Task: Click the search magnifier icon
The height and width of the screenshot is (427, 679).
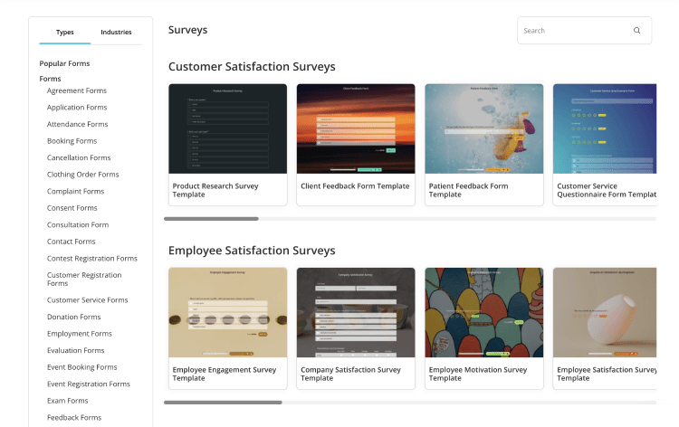Action: [636, 31]
